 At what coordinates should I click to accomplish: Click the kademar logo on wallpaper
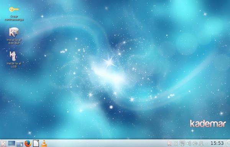pos(208,124)
